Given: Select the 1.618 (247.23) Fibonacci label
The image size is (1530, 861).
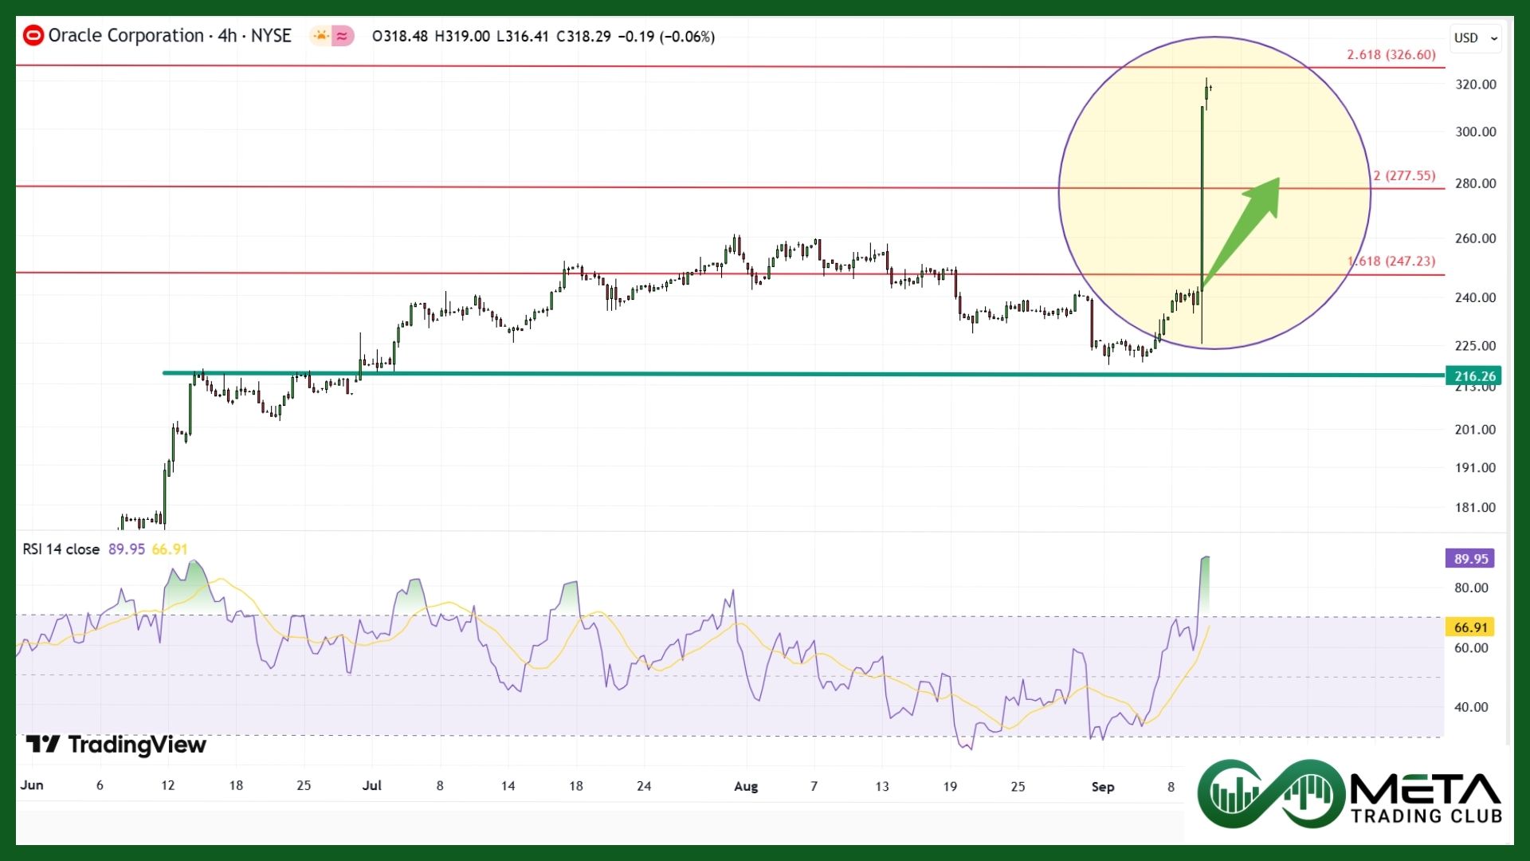Looking at the screenshot, I should [x=1391, y=261].
